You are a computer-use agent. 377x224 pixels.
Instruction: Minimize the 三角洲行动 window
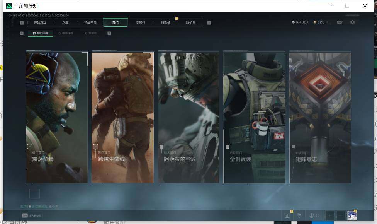(x=330, y=6)
